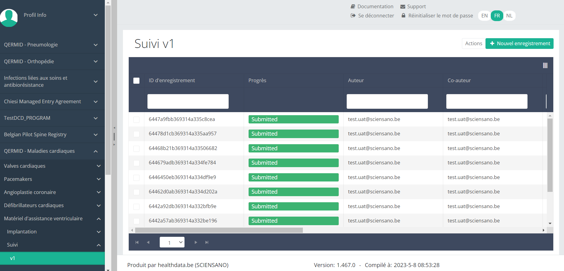The height and width of the screenshot is (271, 564).
Task: Go to the first page of records
Action: click(137, 242)
